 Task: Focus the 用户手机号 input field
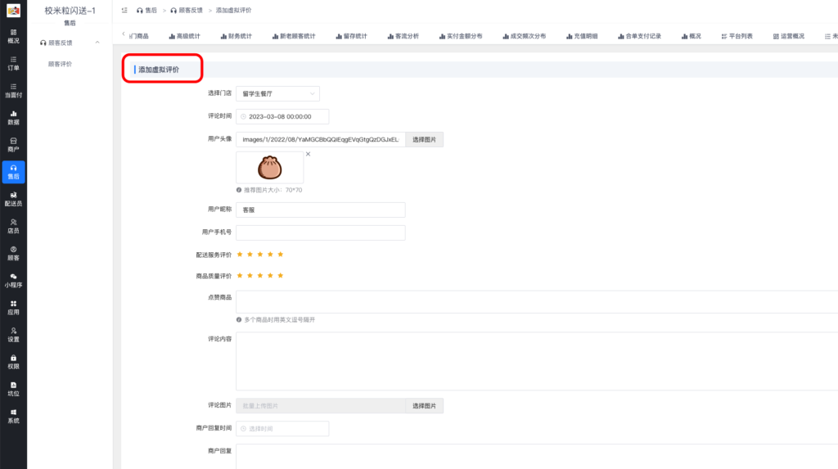coord(321,232)
